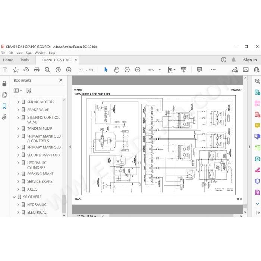Expand the ELECTRICAL bookmark
Viewport: 261px width, 261px height.
(x=18, y=213)
